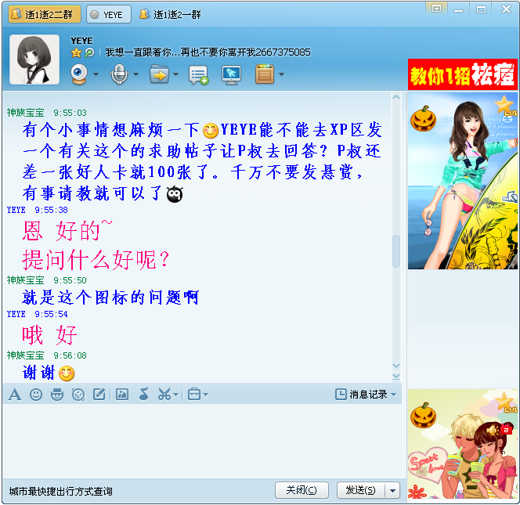The height and width of the screenshot is (505, 520).
Task: Expand the screenshot options arrow
Action: click(175, 395)
